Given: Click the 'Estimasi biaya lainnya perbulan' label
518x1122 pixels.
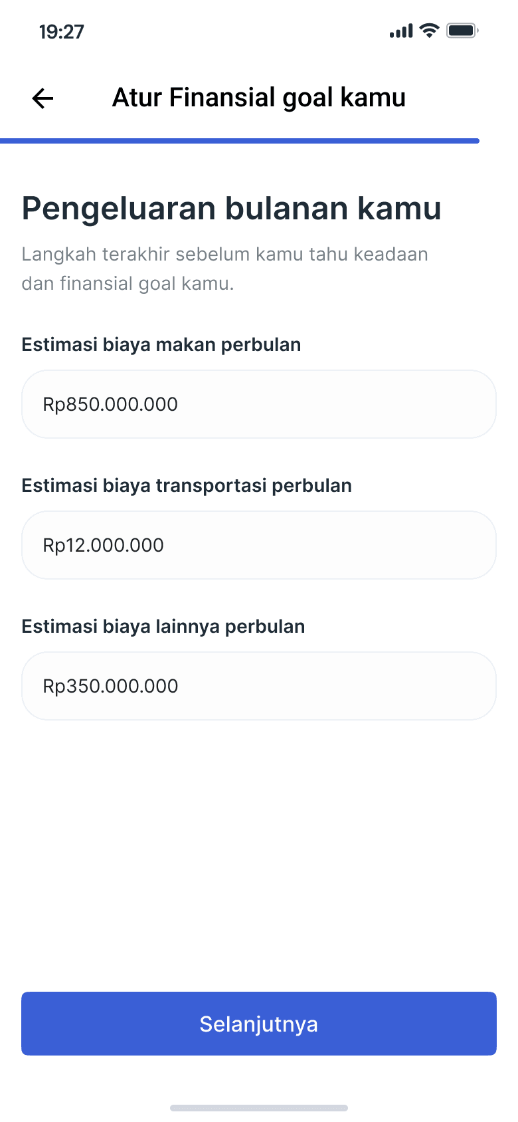Looking at the screenshot, I should 163,626.
